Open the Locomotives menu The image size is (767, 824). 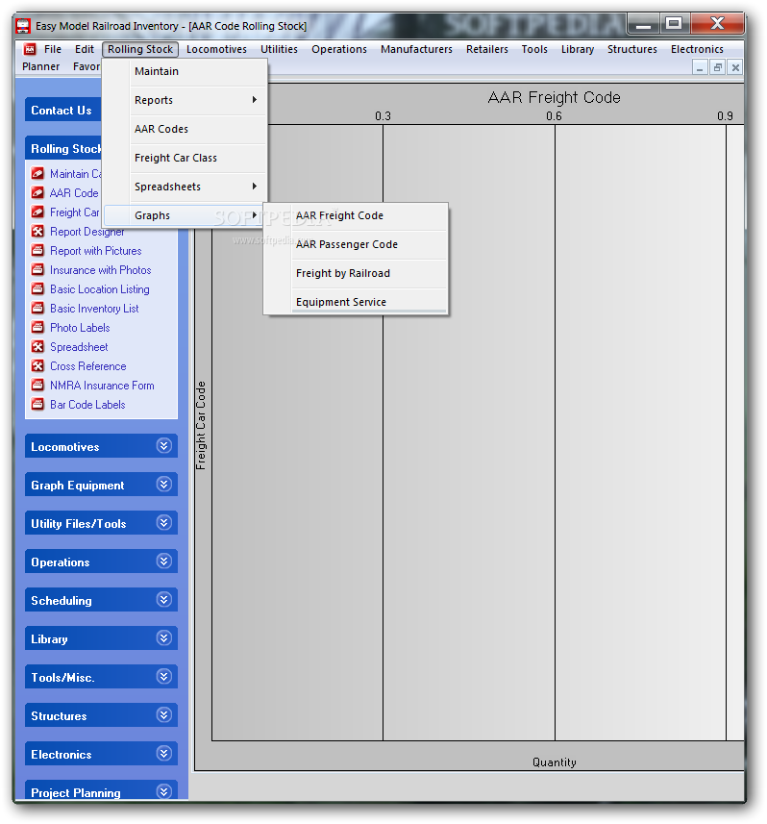tap(216, 49)
